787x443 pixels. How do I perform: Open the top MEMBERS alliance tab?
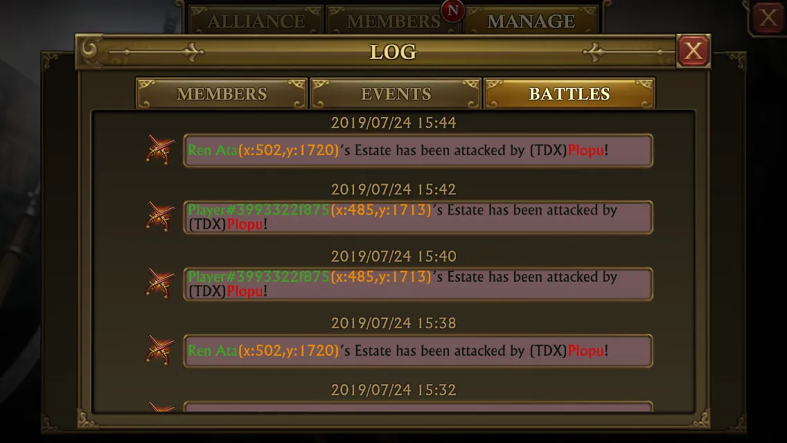393,21
